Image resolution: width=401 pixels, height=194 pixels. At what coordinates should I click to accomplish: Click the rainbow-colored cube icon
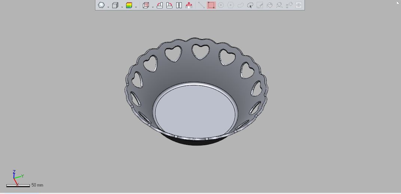pyautogui.click(x=129, y=5)
